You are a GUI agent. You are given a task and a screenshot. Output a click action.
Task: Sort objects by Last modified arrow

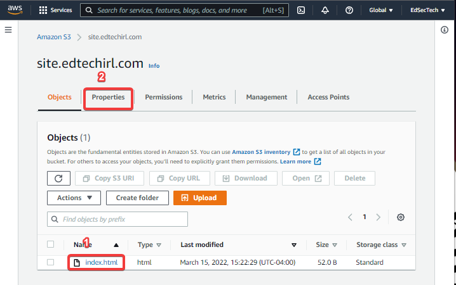pyautogui.click(x=294, y=245)
